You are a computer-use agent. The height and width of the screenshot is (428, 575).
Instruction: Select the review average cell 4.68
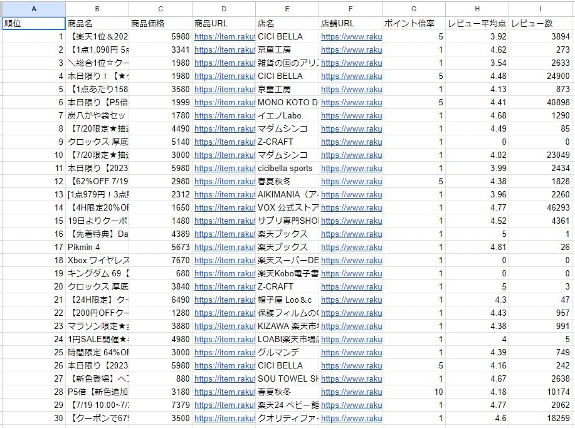pyautogui.click(x=477, y=116)
